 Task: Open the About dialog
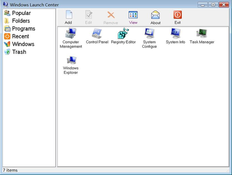pyautogui.click(x=156, y=17)
